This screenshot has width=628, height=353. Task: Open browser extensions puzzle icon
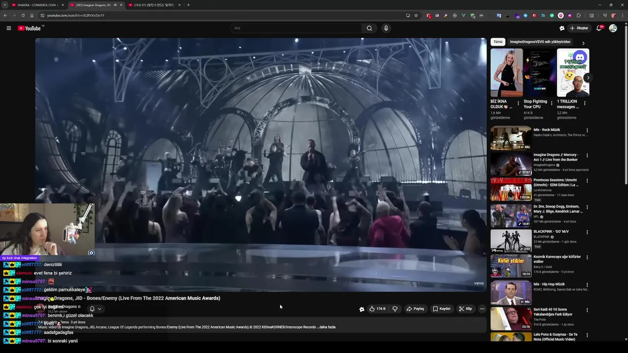[x=578, y=15]
